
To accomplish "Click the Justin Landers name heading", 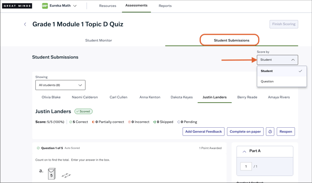I will click(x=53, y=111).
